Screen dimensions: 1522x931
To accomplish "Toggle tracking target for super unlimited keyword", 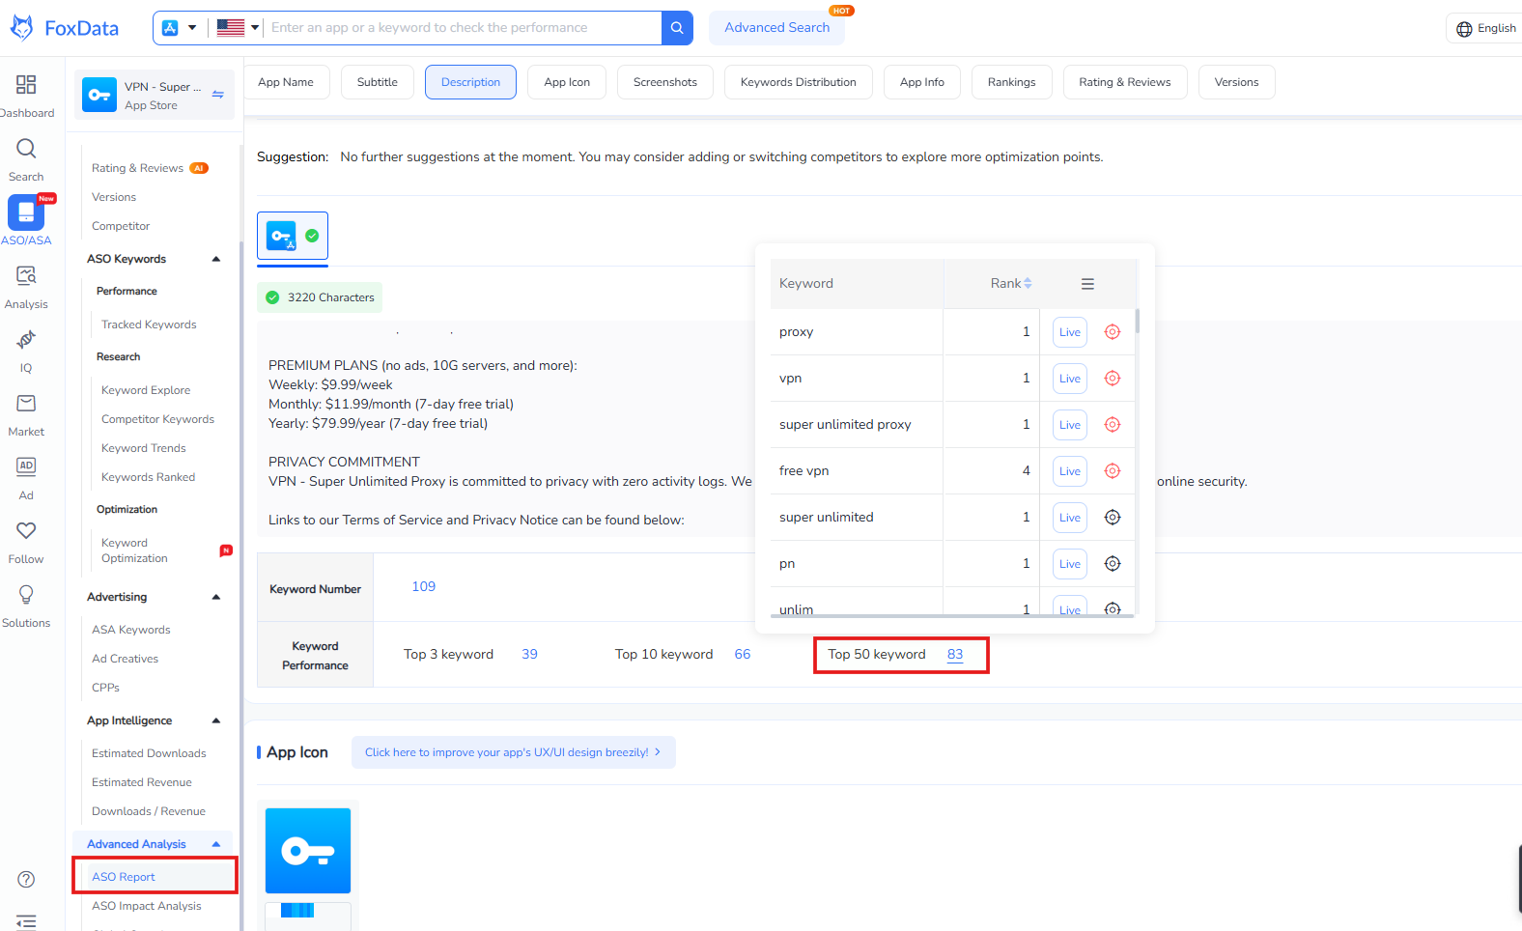I will (x=1113, y=518).
